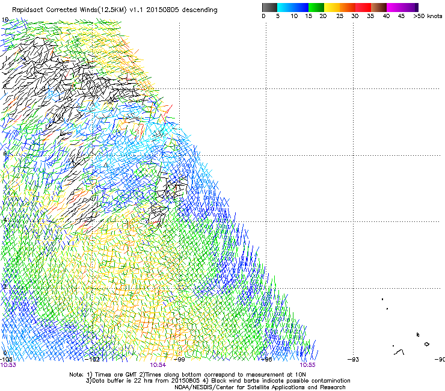The height and width of the screenshot is (391, 445).
Task: Click the '25' legend label
Action: [x=340, y=16]
